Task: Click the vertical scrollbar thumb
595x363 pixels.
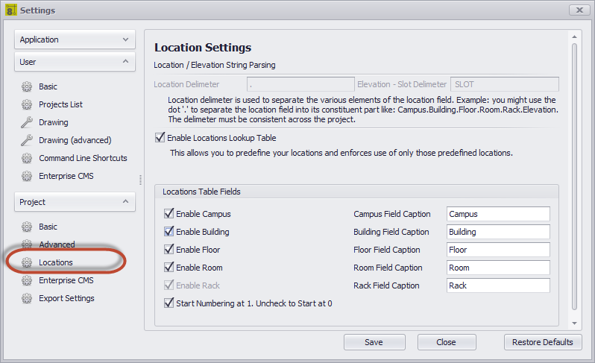Action: (x=575, y=177)
